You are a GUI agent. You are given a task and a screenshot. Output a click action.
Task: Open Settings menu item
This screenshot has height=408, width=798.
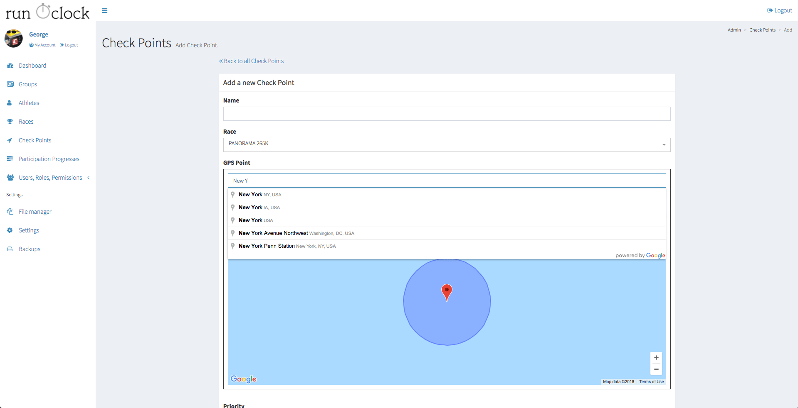pyautogui.click(x=29, y=230)
